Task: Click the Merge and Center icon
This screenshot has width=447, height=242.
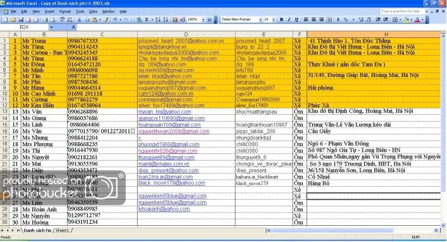Action: (x=329, y=20)
